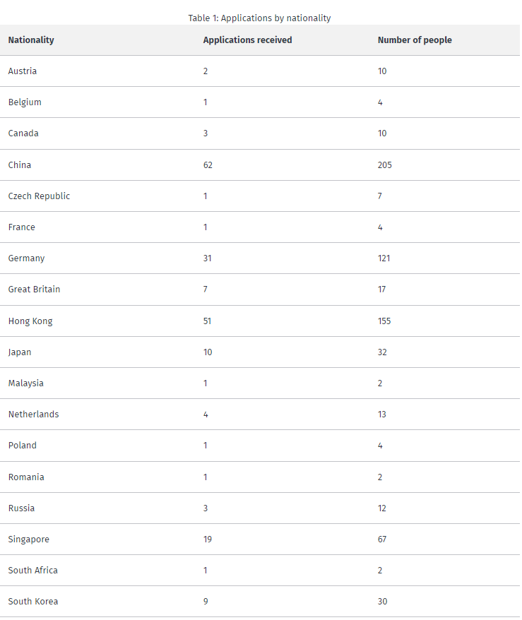Click the Applications received column header
This screenshot has width=522, height=620.
coord(247,40)
